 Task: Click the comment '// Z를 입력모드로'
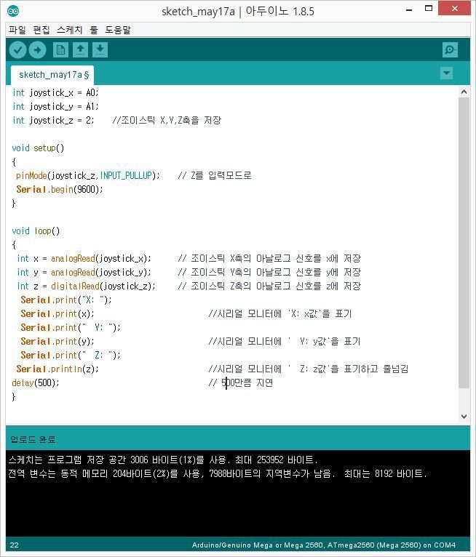[215, 175]
